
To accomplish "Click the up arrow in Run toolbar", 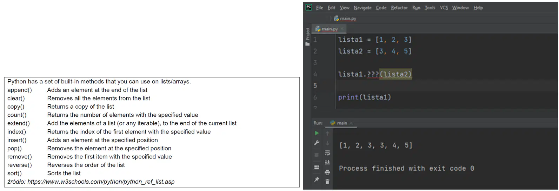I will click(x=327, y=133).
